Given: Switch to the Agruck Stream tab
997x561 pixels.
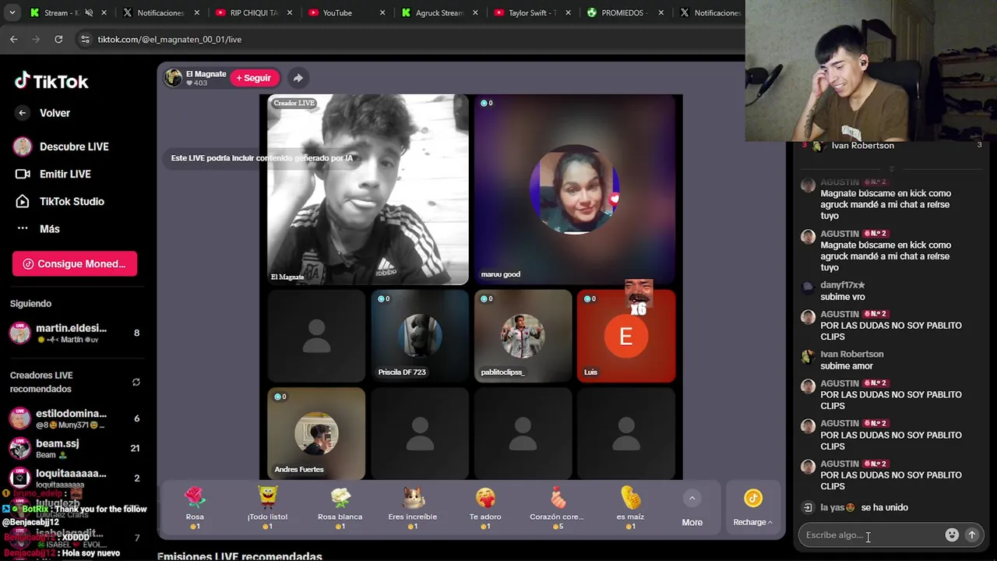Looking at the screenshot, I should tap(438, 12).
